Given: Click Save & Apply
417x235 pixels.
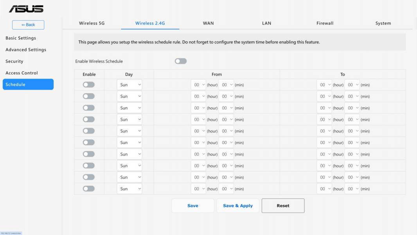Looking at the screenshot, I should pyautogui.click(x=238, y=206).
